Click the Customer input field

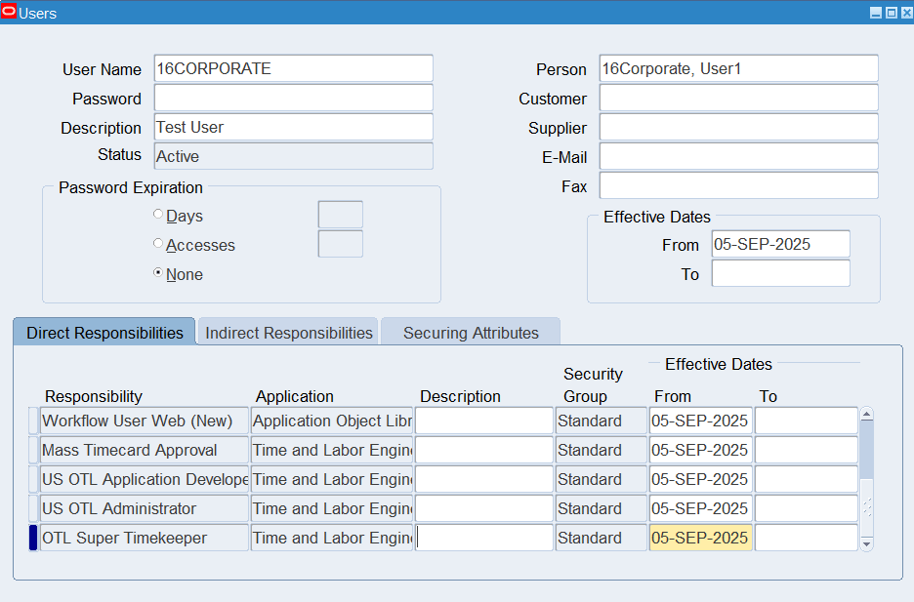point(738,98)
